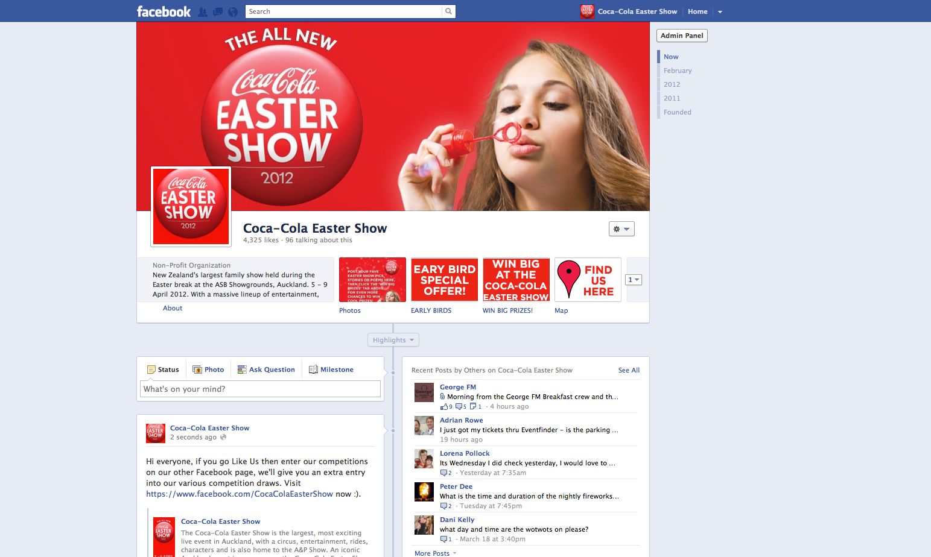Click the page title Coca-Cola Easter Show
The height and width of the screenshot is (557, 931).
click(315, 228)
